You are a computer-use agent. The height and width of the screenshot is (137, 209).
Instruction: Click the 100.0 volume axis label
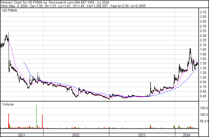[x=204, y=115]
